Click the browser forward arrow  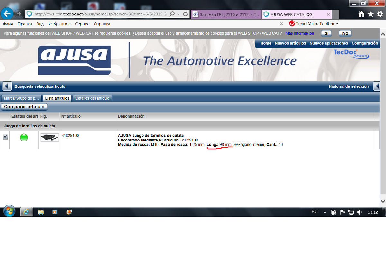pos(19,14)
